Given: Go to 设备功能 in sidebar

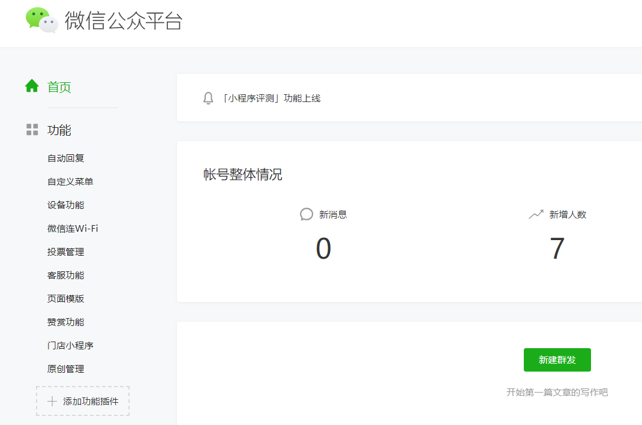Looking at the screenshot, I should [65, 205].
